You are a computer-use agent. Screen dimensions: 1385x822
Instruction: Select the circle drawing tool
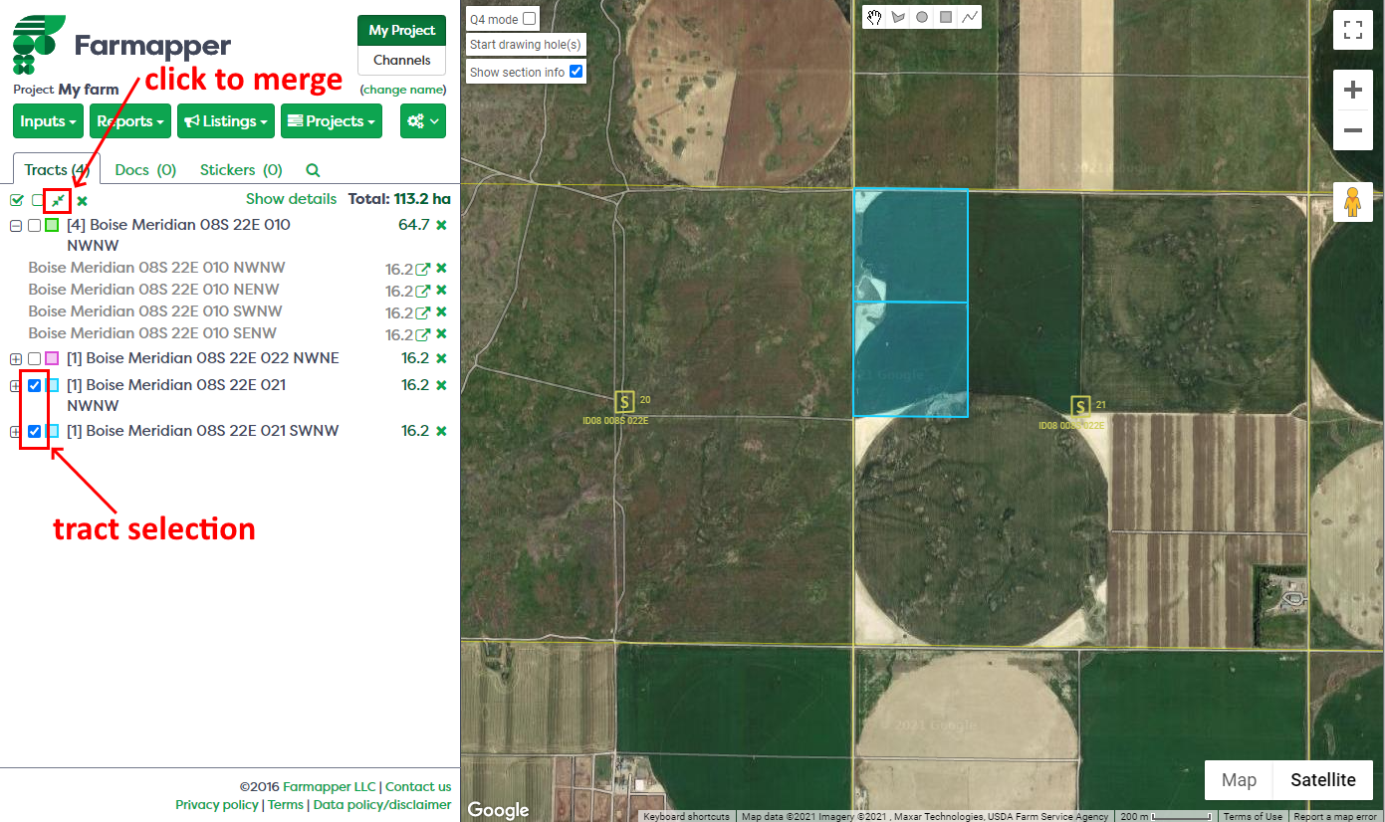point(922,17)
